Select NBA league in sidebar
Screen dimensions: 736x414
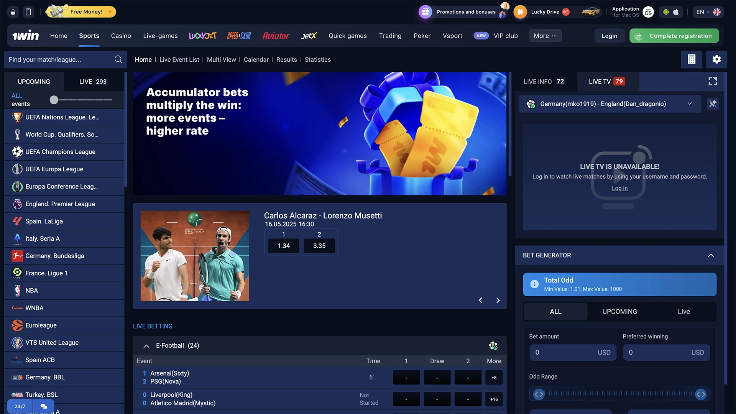pyautogui.click(x=64, y=291)
